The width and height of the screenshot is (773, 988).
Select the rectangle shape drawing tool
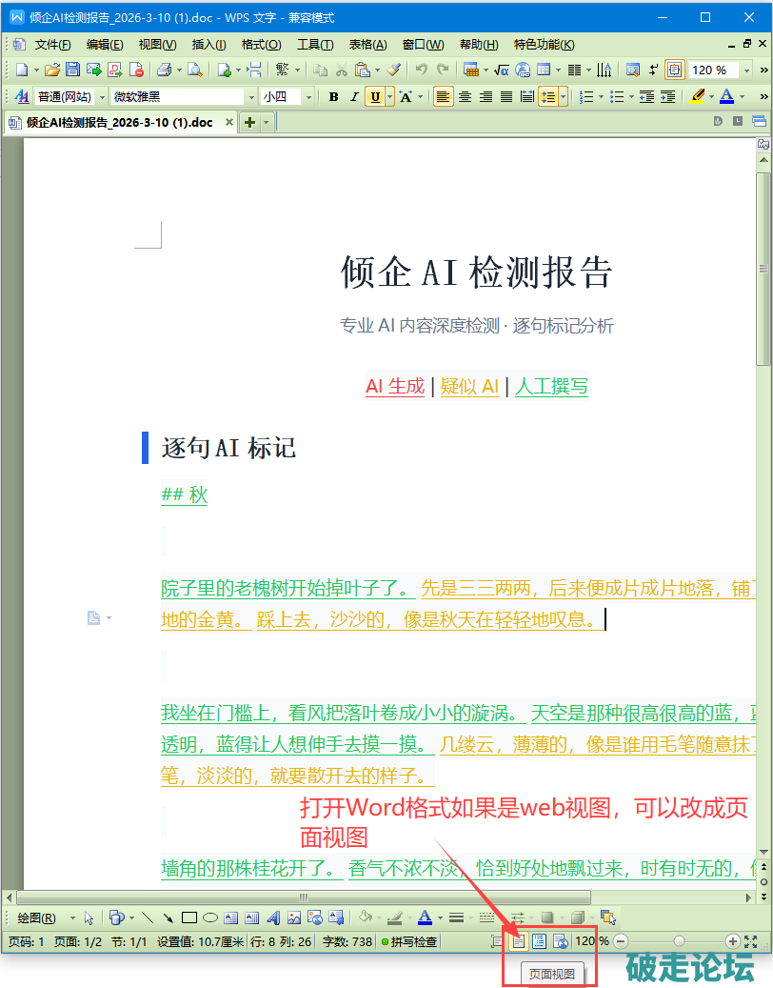click(189, 918)
